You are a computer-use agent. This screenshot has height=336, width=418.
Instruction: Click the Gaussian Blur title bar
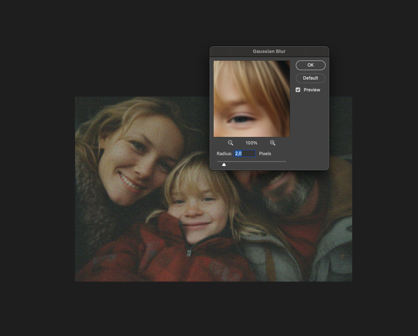point(269,51)
